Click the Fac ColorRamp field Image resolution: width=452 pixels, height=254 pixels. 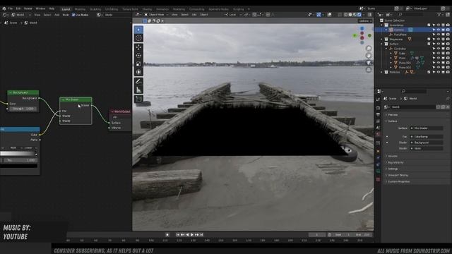coord(427,137)
